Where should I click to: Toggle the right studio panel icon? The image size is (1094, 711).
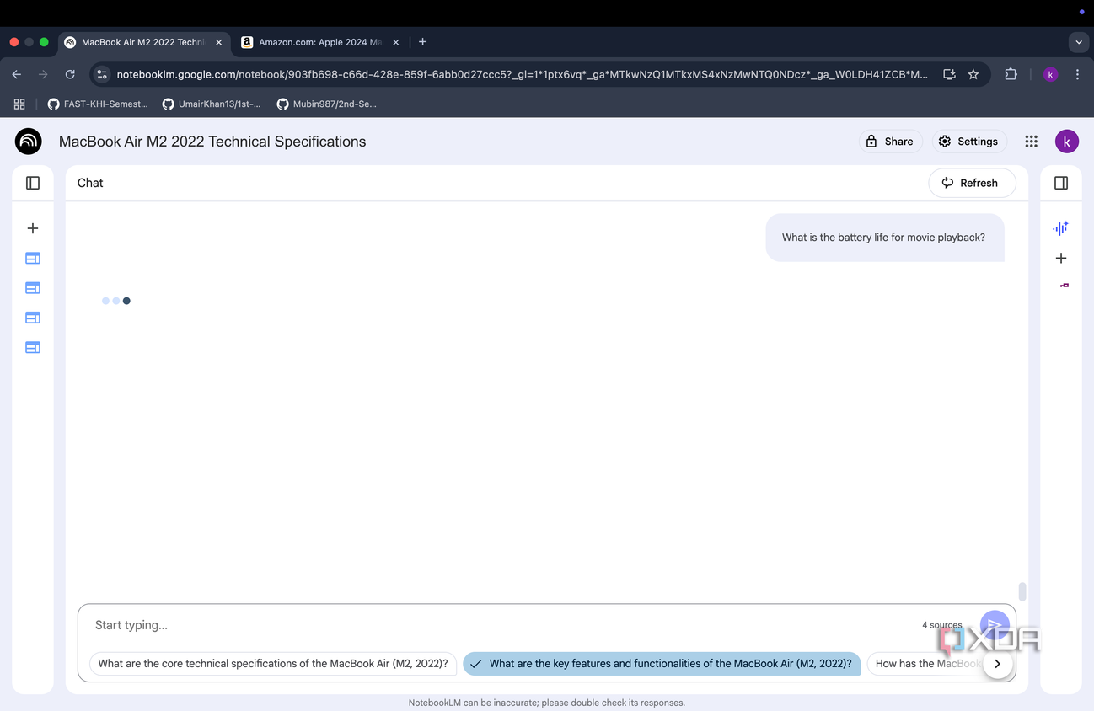click(1061, 183)
